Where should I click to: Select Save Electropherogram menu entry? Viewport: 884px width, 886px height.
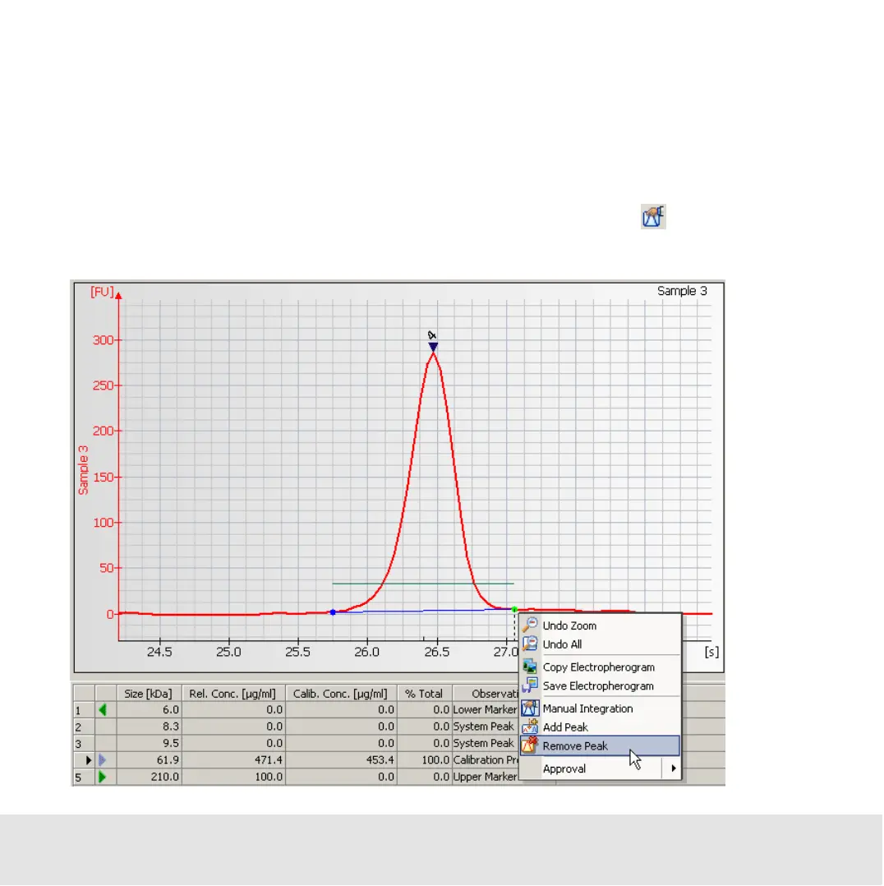pyautogui.click(x=601, y=686)
